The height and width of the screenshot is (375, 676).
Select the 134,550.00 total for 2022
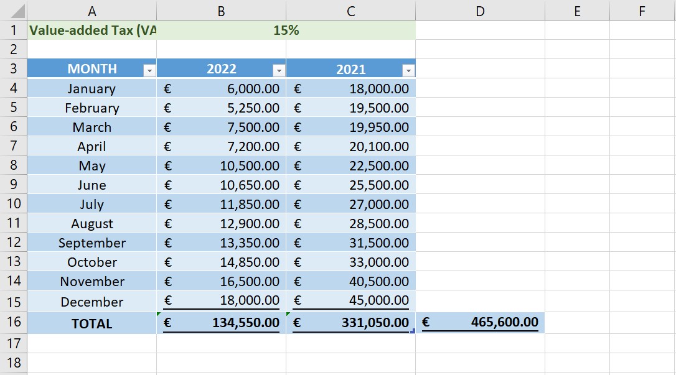[x=221, y=323]
